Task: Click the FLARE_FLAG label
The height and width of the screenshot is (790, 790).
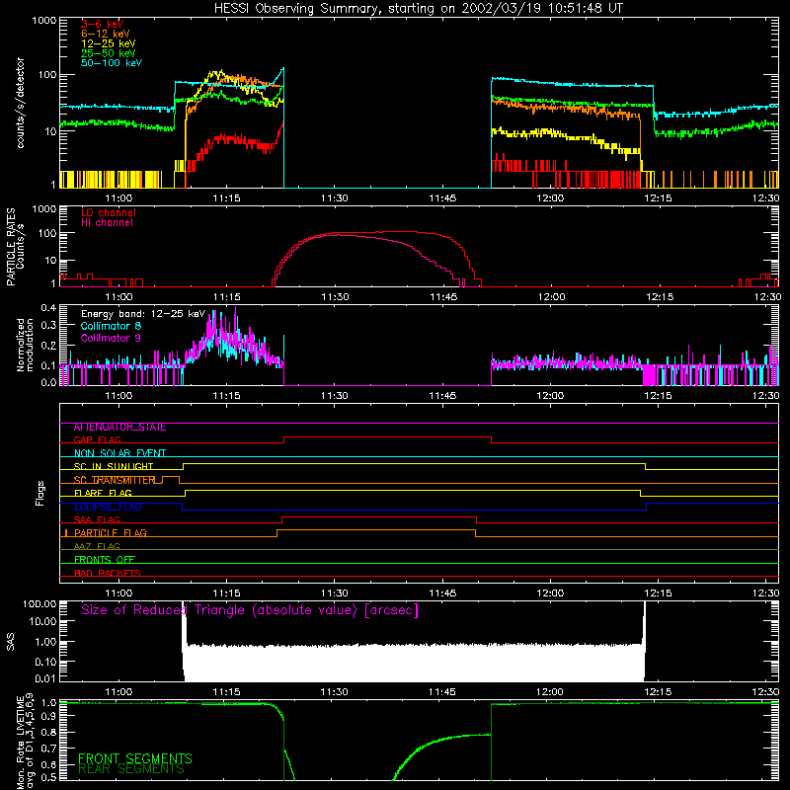Action: (x=103, y=493)
